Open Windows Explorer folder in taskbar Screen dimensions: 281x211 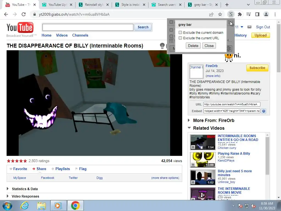point(41,206)
